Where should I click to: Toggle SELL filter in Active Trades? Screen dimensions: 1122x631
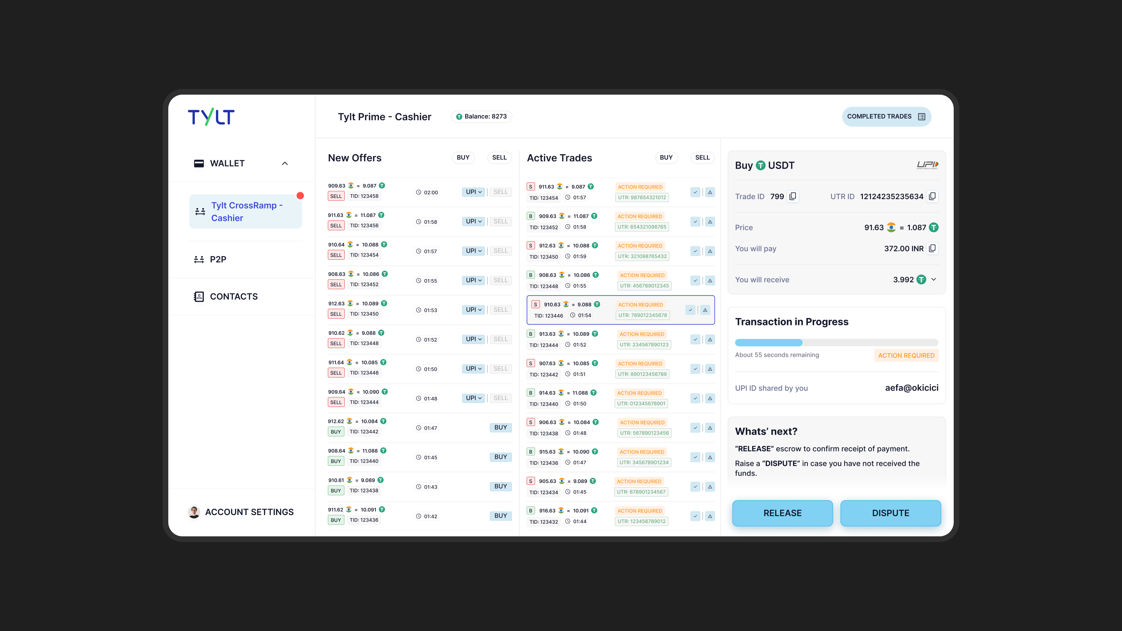point(702,158)
